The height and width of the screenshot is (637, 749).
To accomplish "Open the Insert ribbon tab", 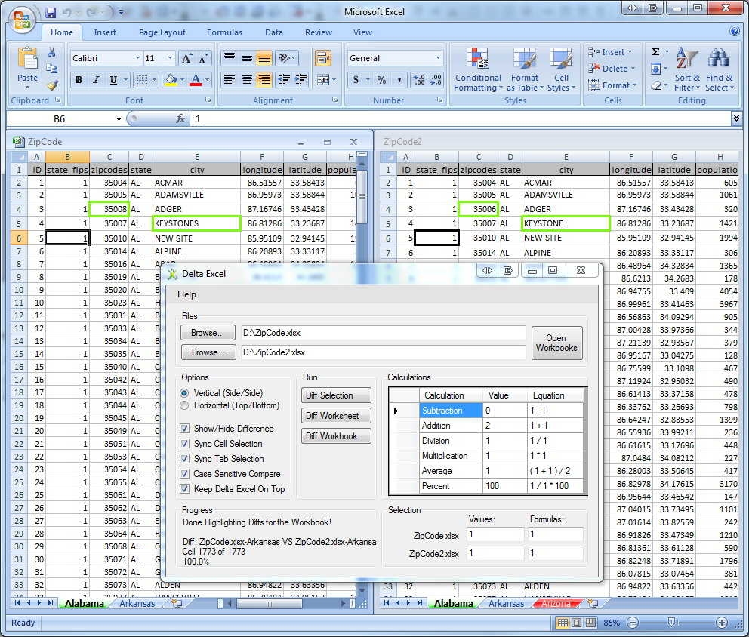I will [x=105, y=32].
